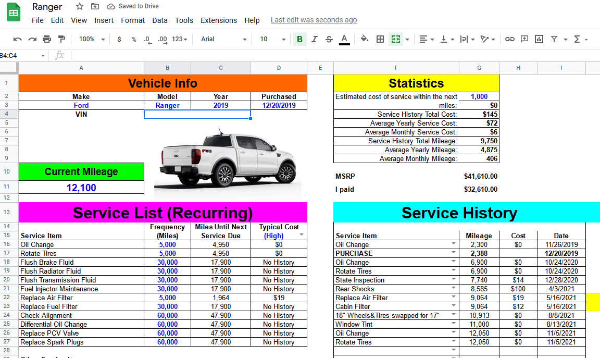Format as currency with dollar icon

point(119,39)
